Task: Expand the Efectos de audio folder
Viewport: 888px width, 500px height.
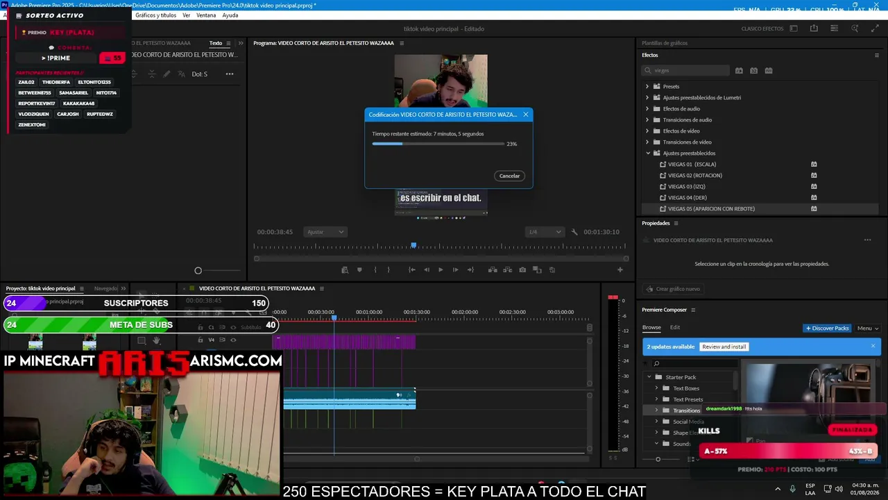Action: (x=647, y=109)
